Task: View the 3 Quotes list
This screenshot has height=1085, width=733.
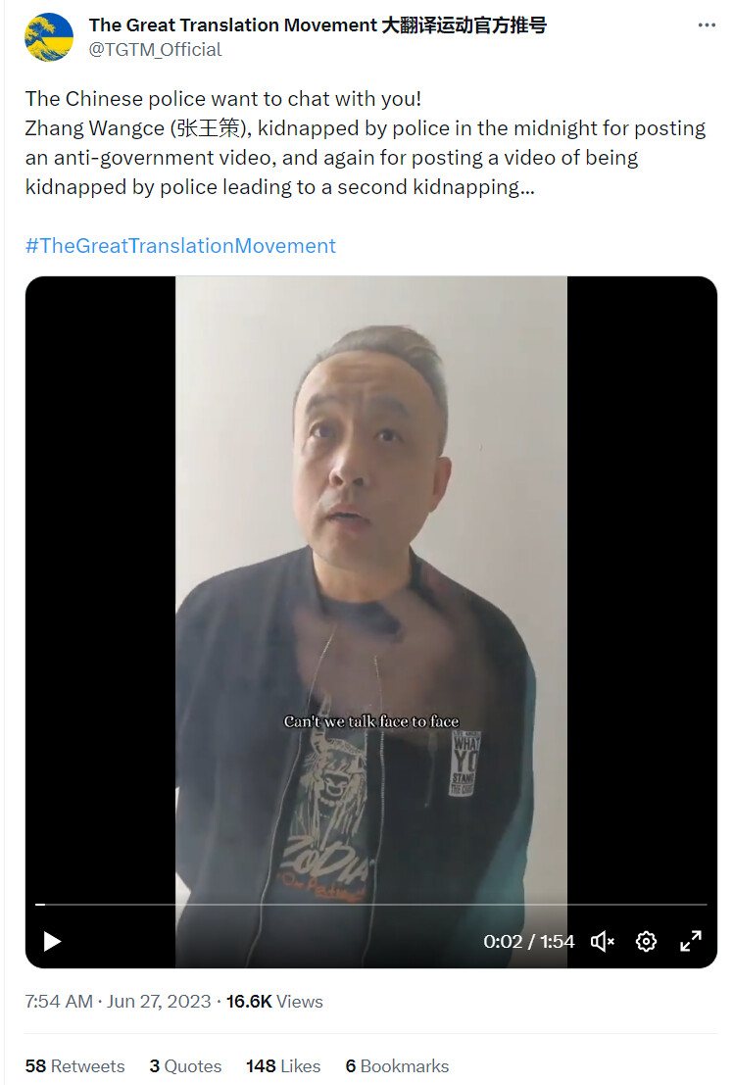Action: tap(185, 1065)
